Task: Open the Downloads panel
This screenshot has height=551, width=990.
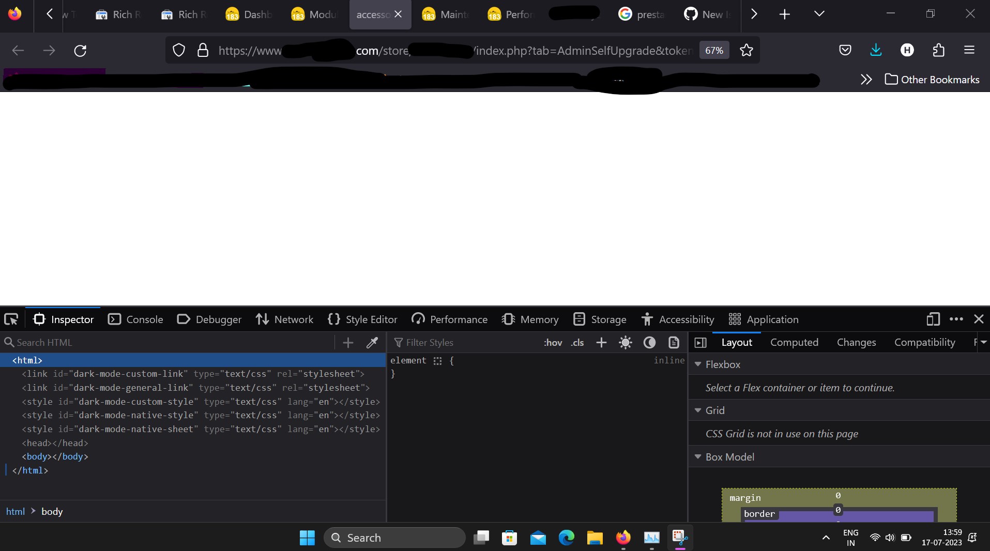Action: [875, 50]
